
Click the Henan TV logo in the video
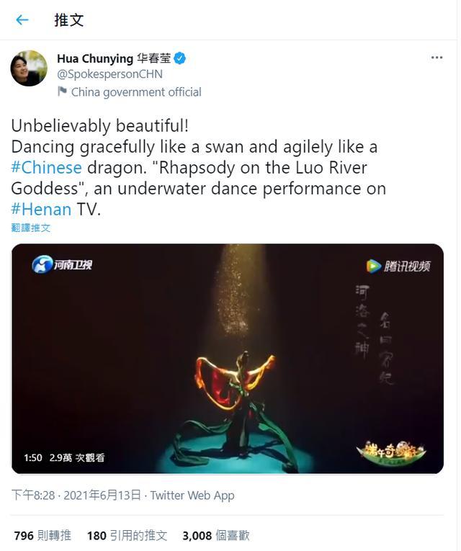pos(62,264)
